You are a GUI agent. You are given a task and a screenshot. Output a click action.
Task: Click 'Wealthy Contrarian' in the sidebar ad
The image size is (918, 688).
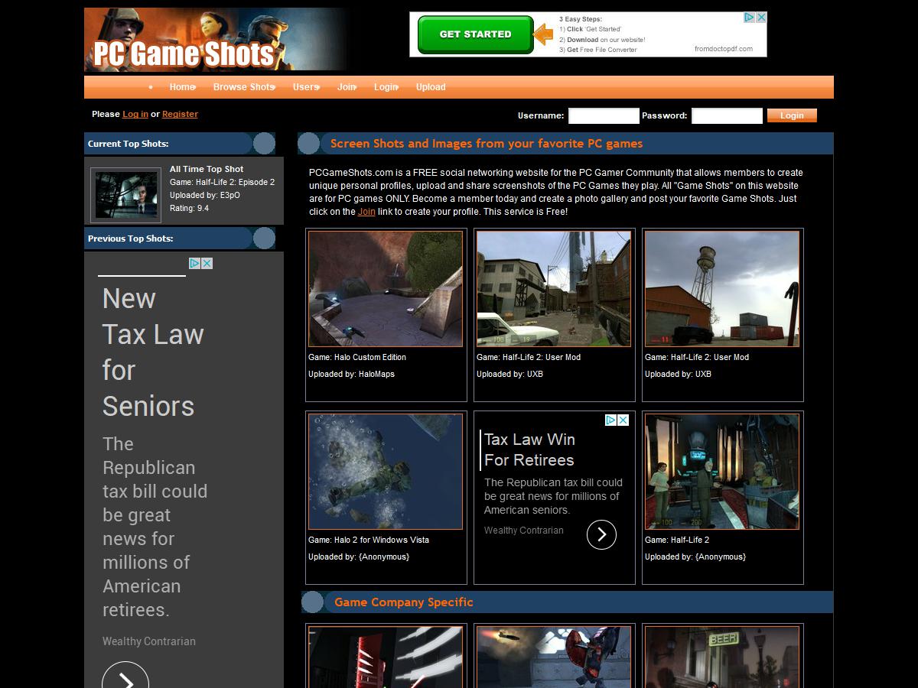click(149, 641)
